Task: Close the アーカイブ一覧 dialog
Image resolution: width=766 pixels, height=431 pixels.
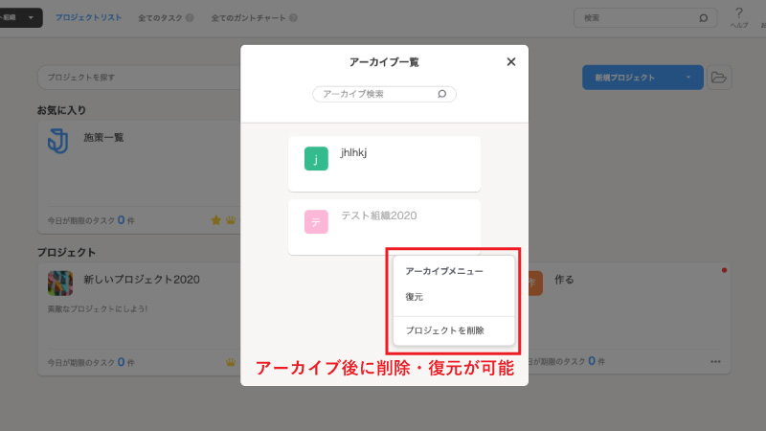Action: 510,62
